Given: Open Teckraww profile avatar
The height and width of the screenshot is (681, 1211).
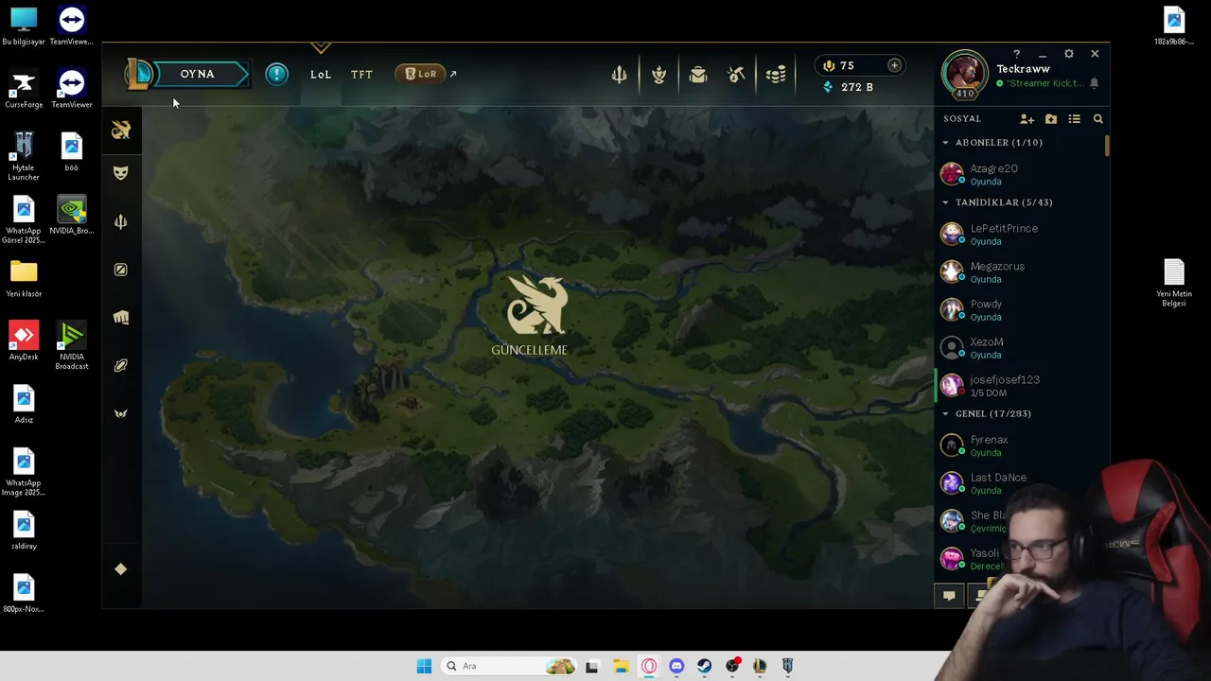Looking at the screenshot, I should 965,74.
